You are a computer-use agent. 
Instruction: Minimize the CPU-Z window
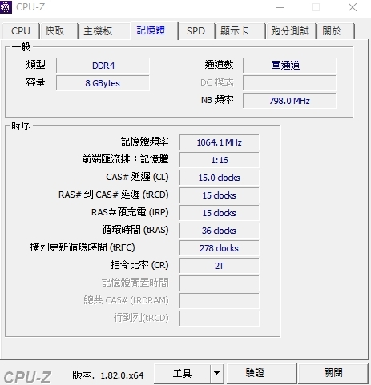click(280, 7)
